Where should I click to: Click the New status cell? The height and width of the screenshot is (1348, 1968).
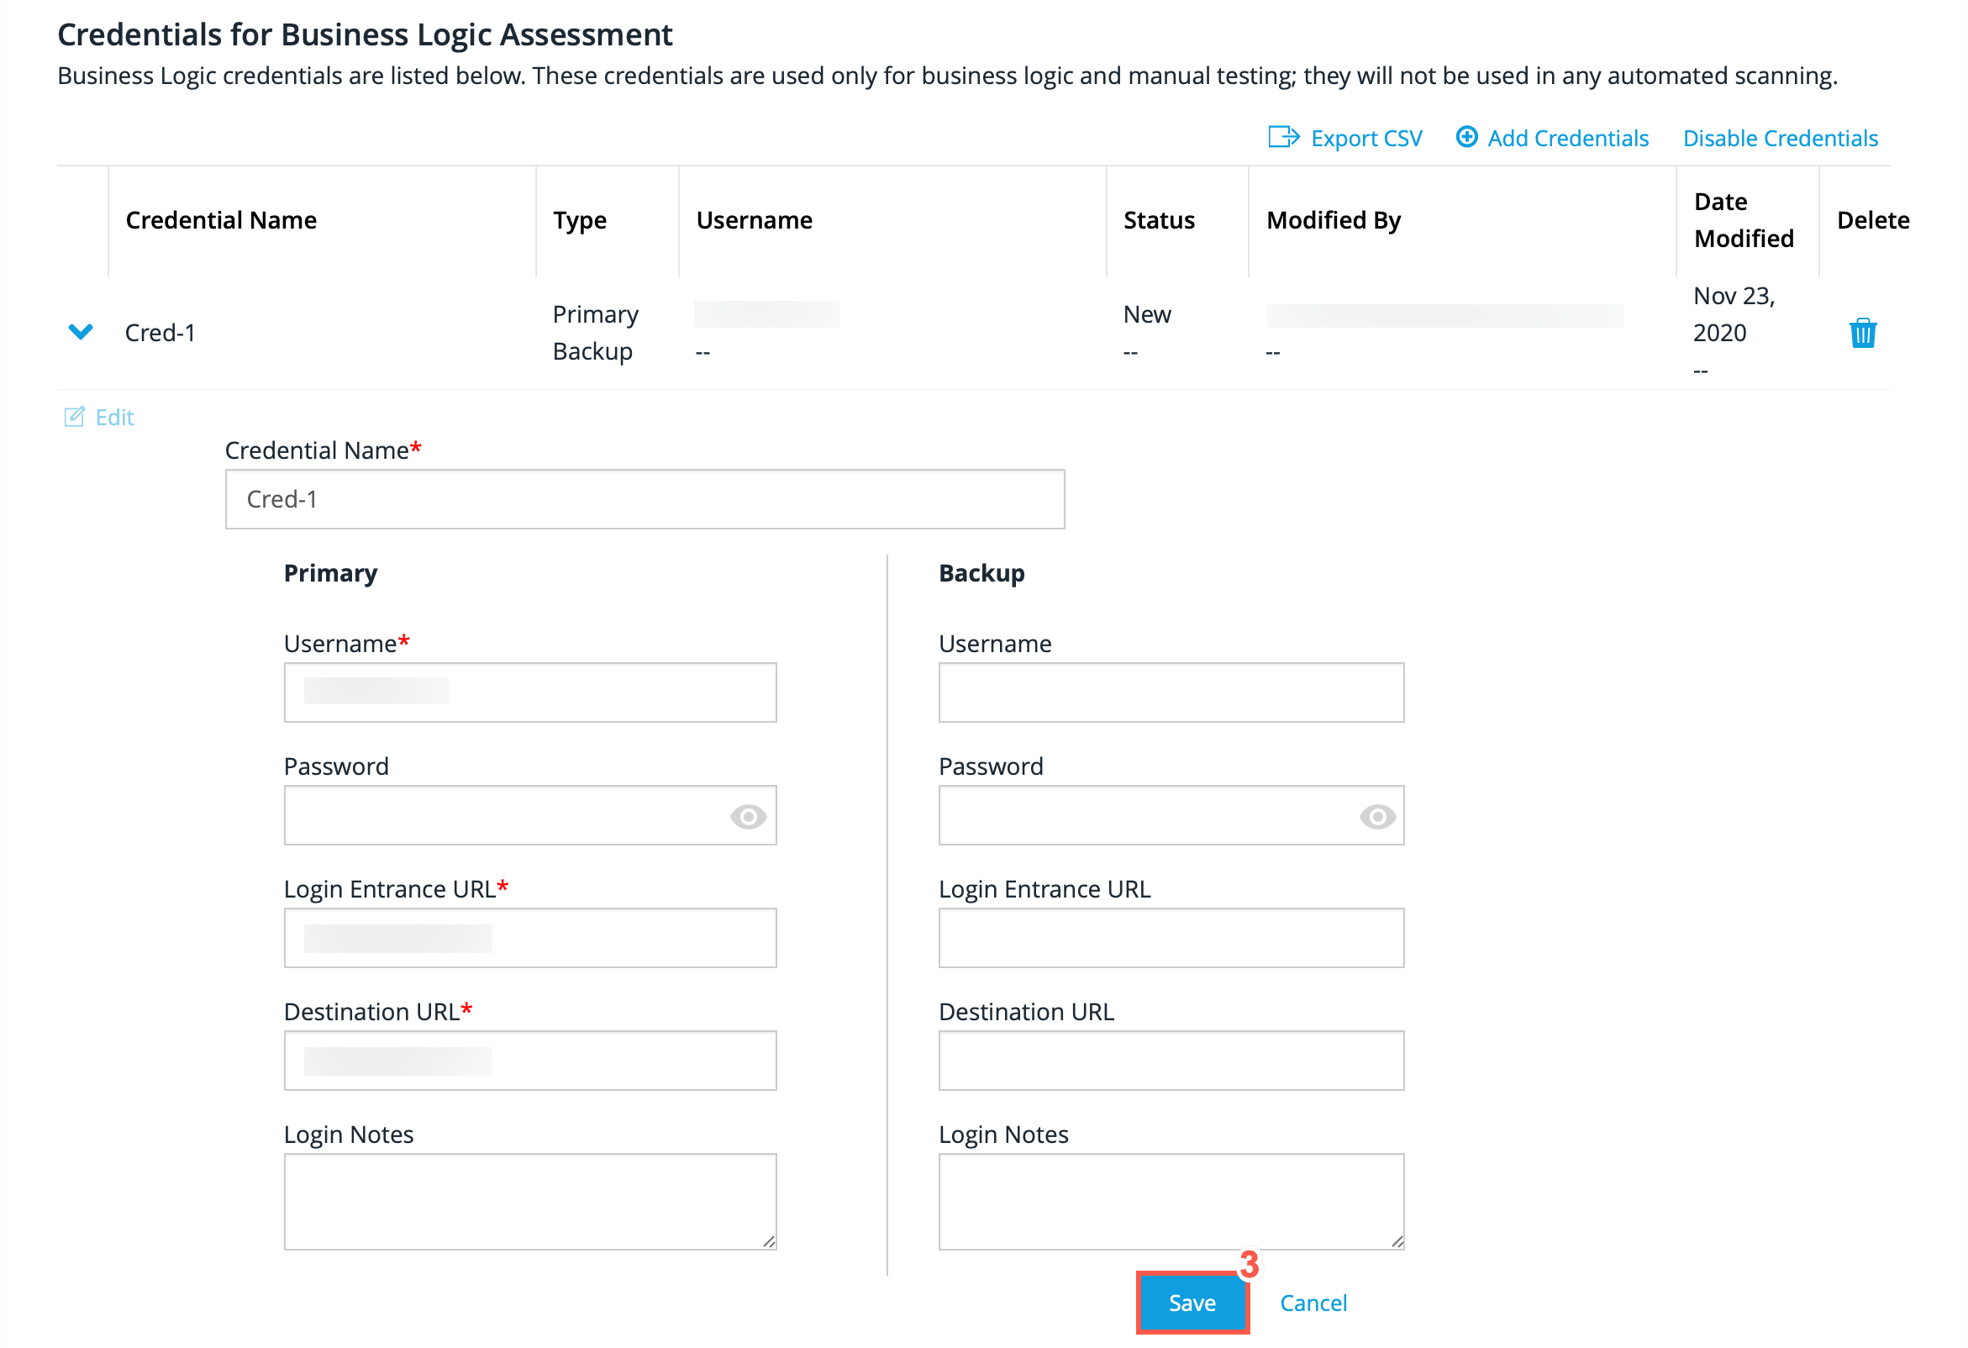coord(1146,314)
